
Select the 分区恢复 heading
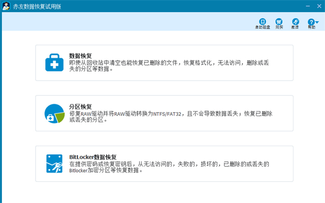tap(80, 107)
